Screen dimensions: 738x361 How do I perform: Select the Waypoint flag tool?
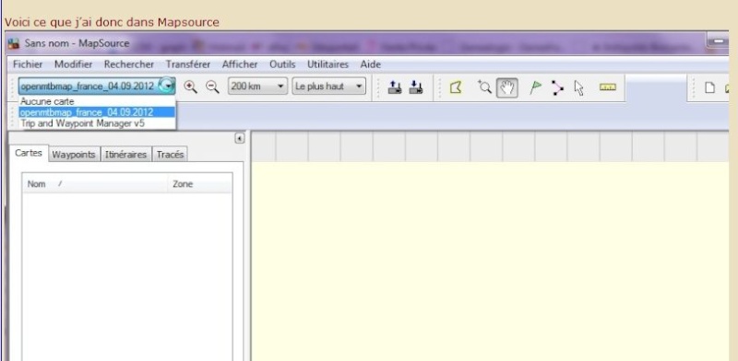[x=535, y=87]
